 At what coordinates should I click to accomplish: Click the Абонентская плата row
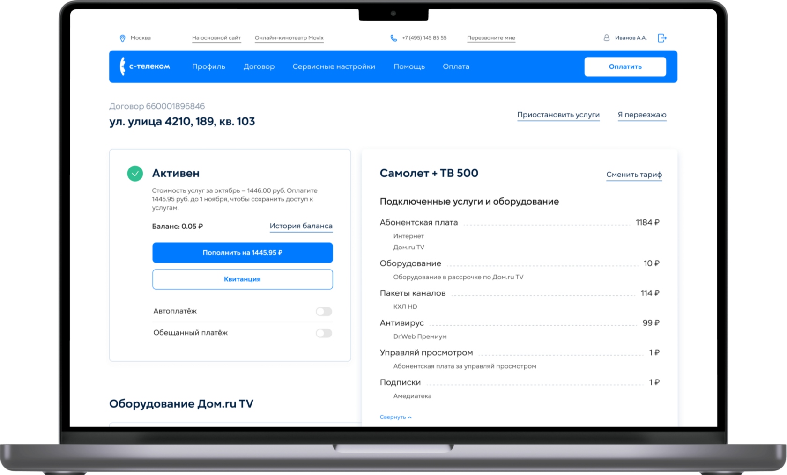(520, 223)
